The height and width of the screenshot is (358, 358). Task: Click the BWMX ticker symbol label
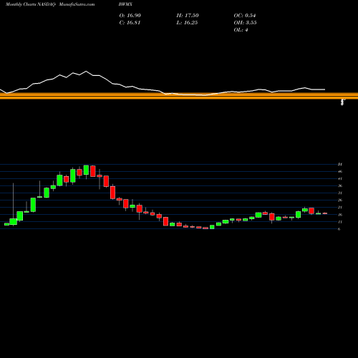125,4
